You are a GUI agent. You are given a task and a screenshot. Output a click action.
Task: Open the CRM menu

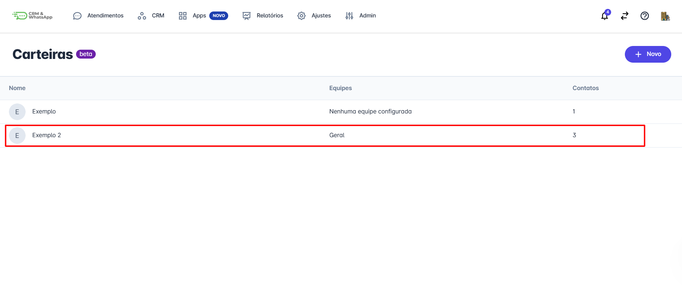click(x=158, y=16)
